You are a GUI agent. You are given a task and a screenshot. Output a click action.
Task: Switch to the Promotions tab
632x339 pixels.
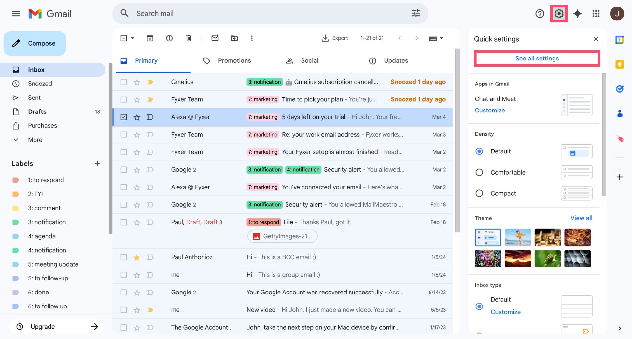[x=234, y=60]
